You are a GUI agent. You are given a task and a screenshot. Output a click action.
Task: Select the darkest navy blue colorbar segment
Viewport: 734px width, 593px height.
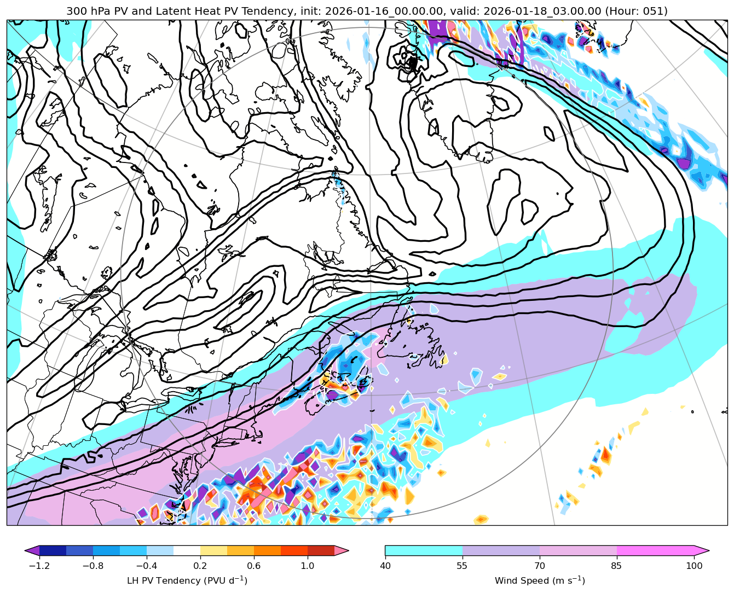tap(53, 550)
